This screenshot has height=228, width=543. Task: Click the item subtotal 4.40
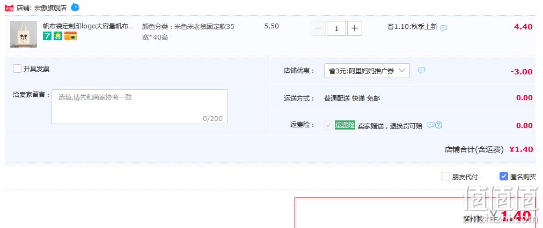[523, 27]
